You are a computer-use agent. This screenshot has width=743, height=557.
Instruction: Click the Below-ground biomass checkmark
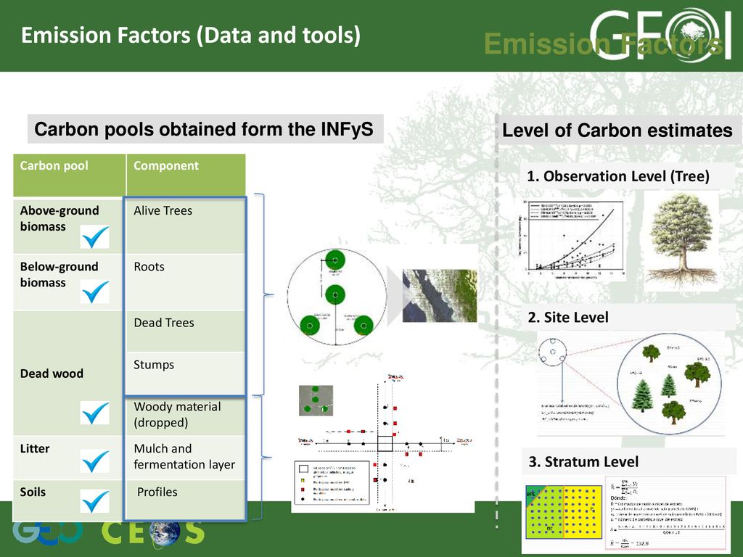(x=95, y=292)
